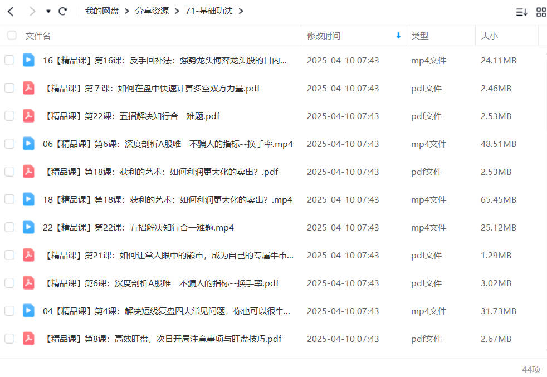Viewport: 547px width, 377px height.
Task: Select 第8课：高效盯盘 .pdf file name
Action: [162, 339]
